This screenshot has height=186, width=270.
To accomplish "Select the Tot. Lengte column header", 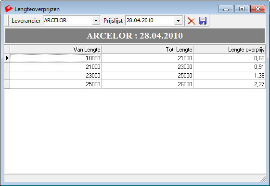I will point(147,50).
